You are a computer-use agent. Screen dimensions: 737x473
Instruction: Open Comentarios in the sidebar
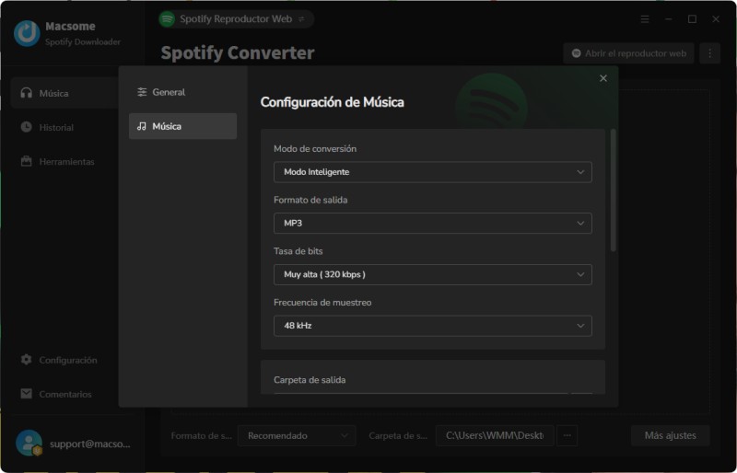(x=64, y=394)
